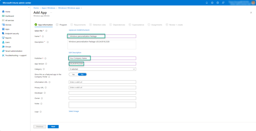Open Home in the left sidebar
256x131 pixels.
6,11
